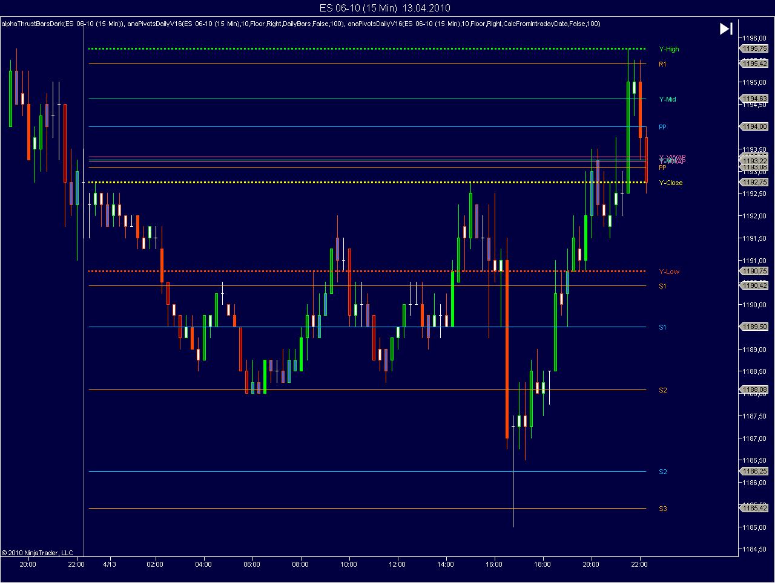Select the orange R1 pivot label
Screen dimensions: 775x583
[x=662, y=64]
